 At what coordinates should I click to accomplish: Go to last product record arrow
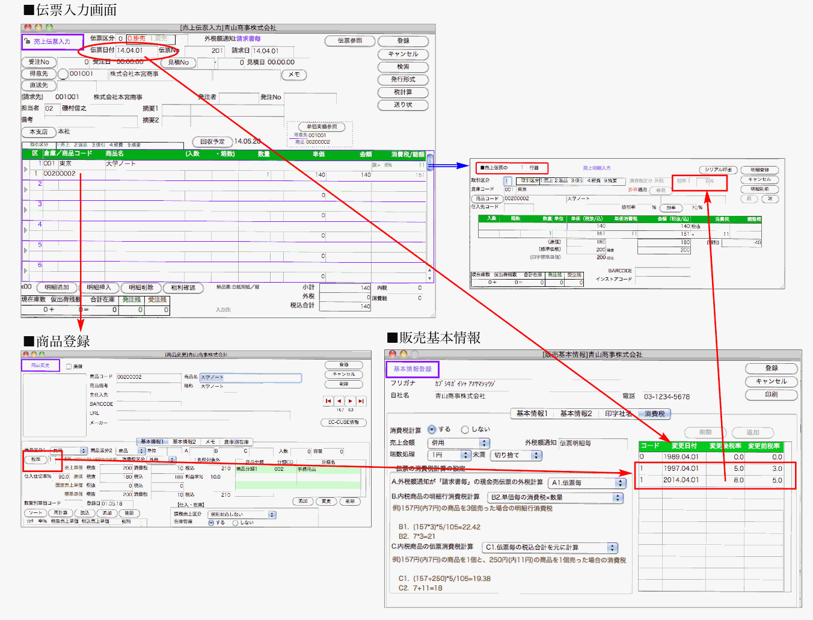click(361, 401)
